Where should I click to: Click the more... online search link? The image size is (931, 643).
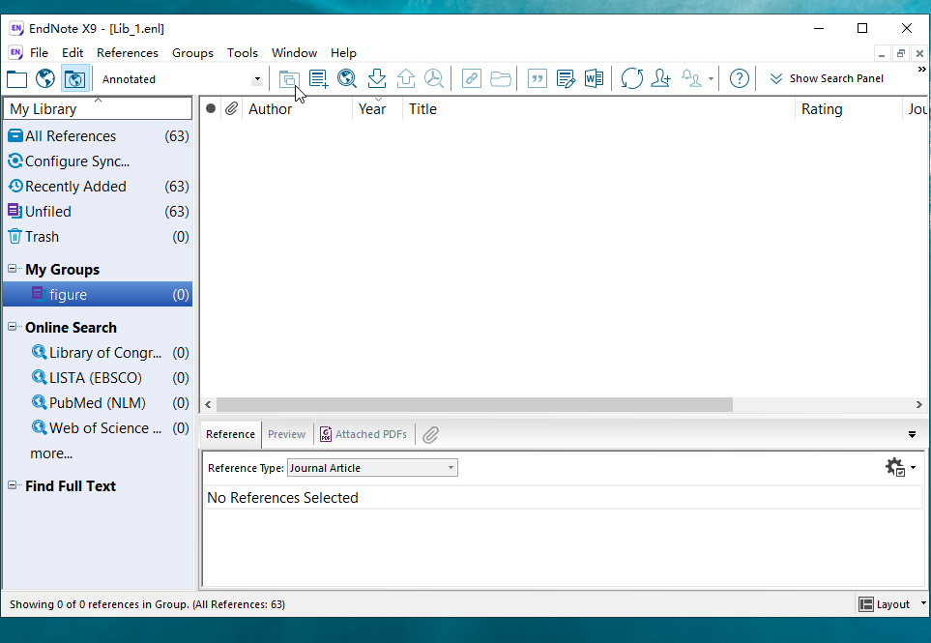(51, 453)
